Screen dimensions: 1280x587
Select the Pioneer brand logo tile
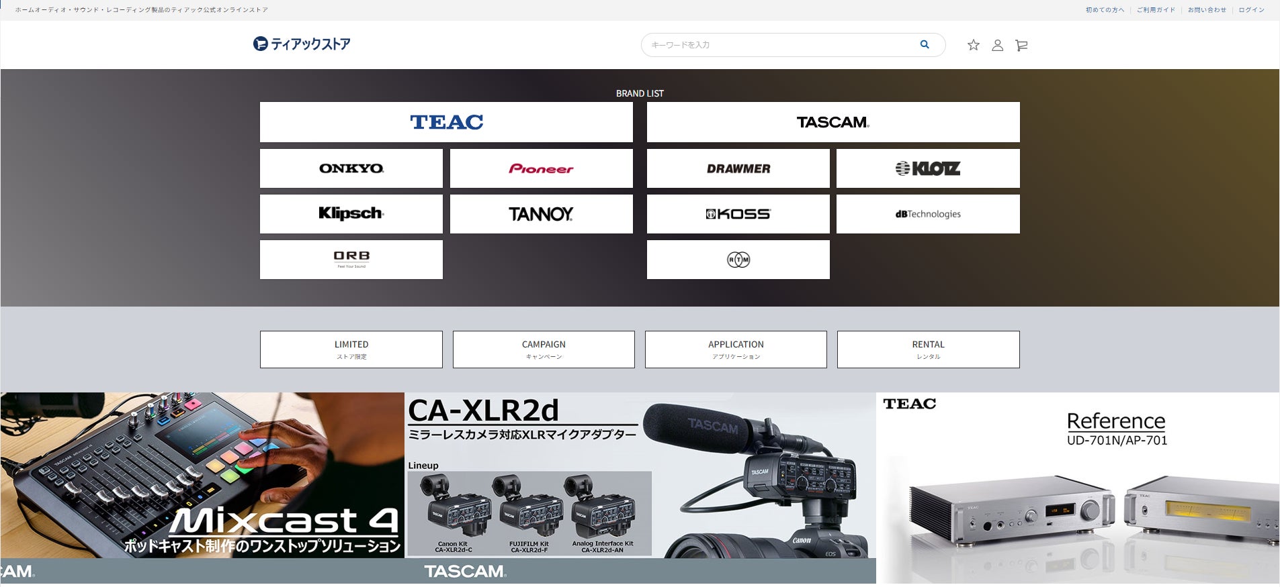542,168
